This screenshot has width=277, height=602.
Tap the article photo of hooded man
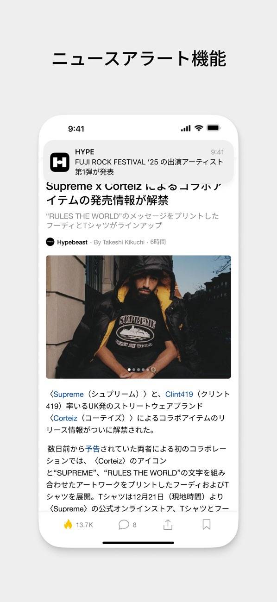tap(138, 317)
